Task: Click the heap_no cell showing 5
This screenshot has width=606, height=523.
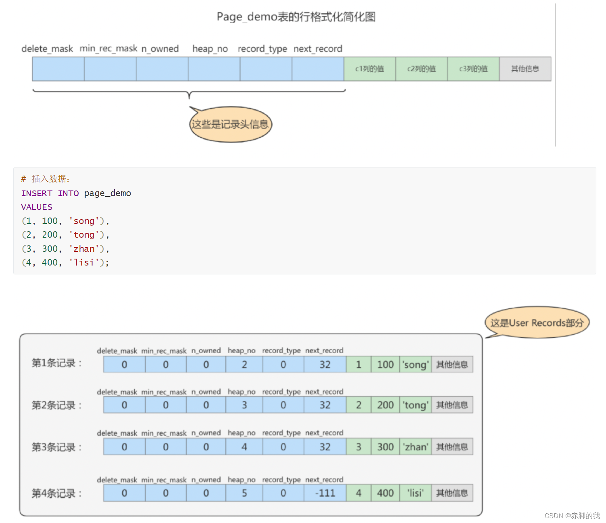Action: click(244, 493)
